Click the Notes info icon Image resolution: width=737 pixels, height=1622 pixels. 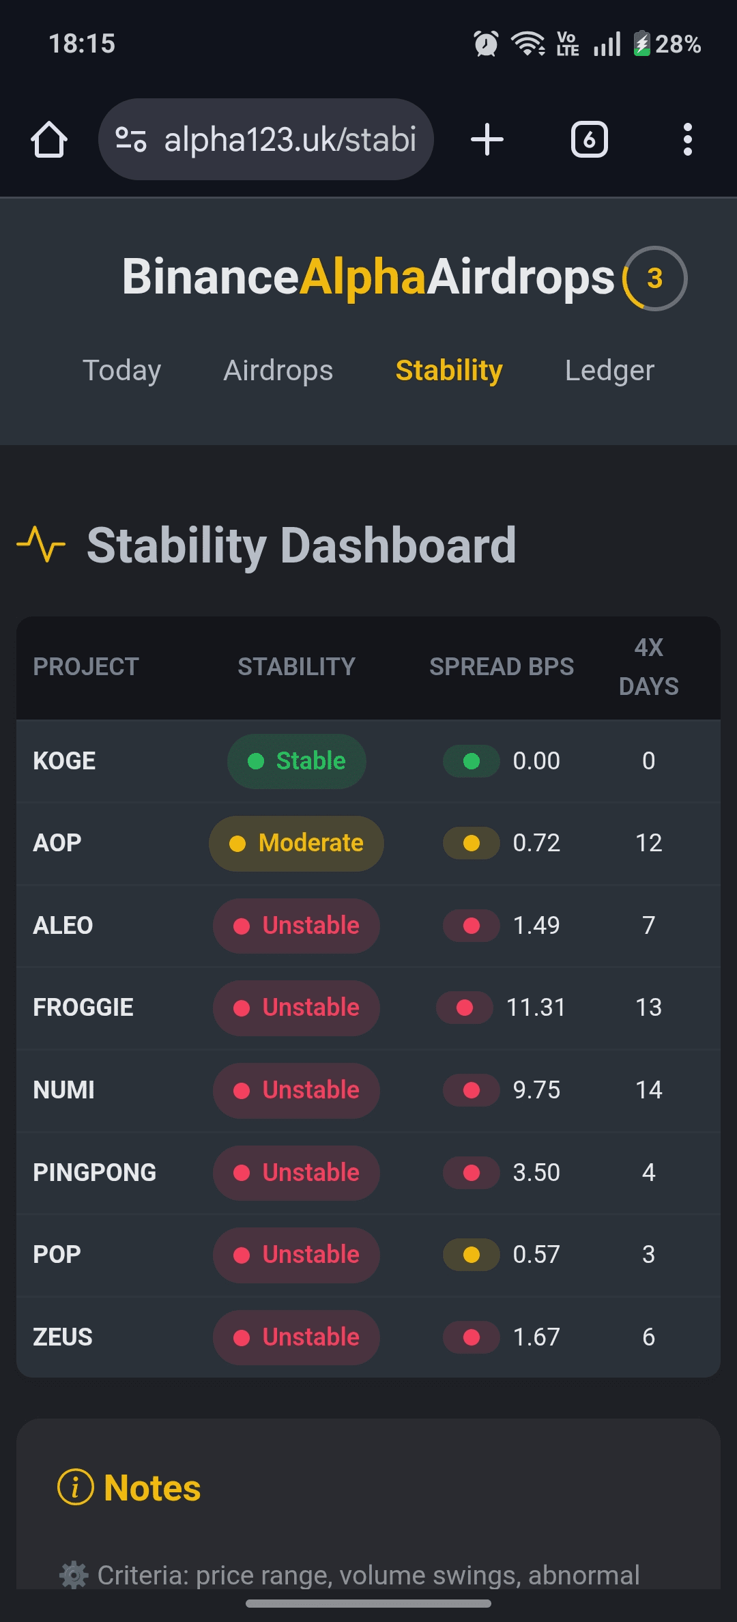point(75,1487)
